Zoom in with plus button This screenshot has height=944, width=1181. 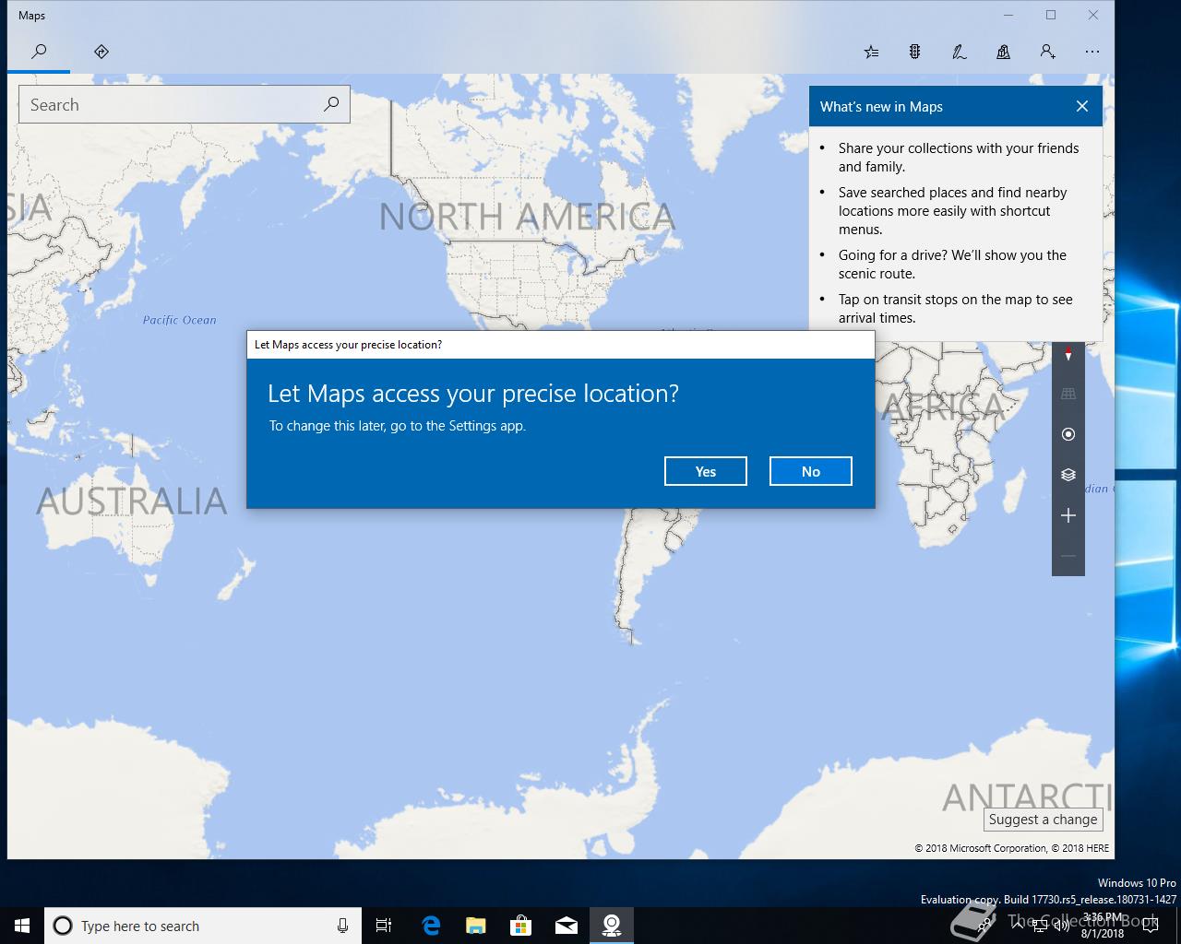click(1068, 515)
